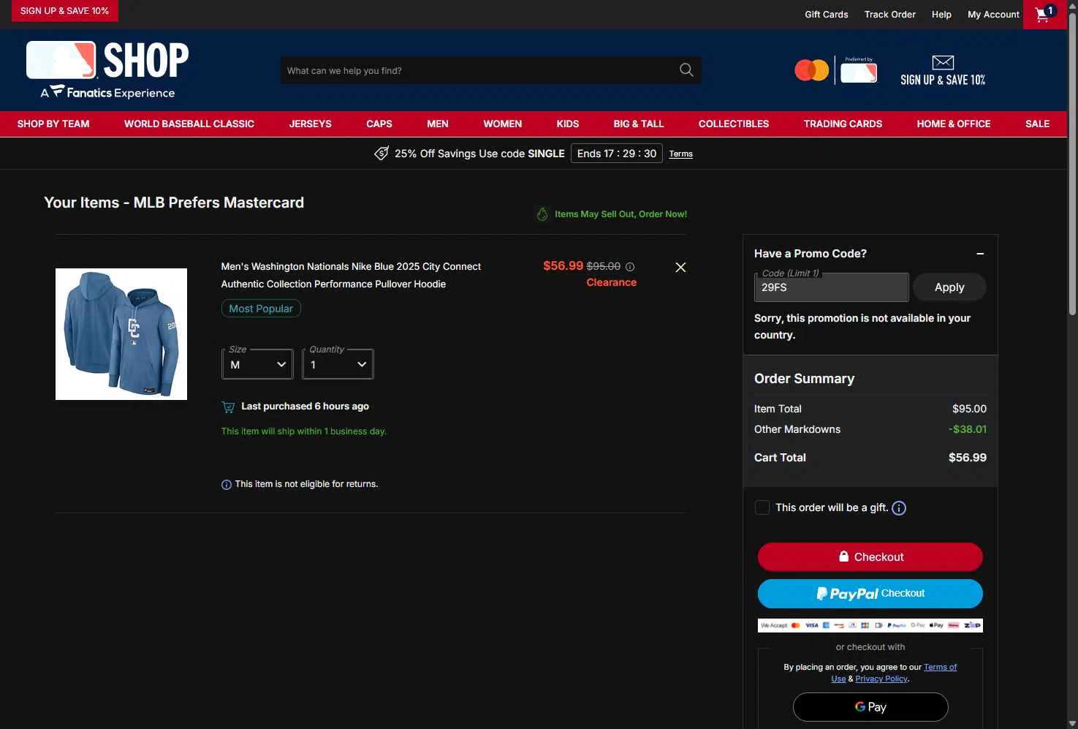This screenshot has height=729, width=1078.
Task: Open Sale menu
Action: click(x=1038, y=124)
